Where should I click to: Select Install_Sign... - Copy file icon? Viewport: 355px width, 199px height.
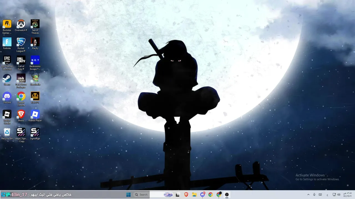pyautogui.click(x=21, y=135)
